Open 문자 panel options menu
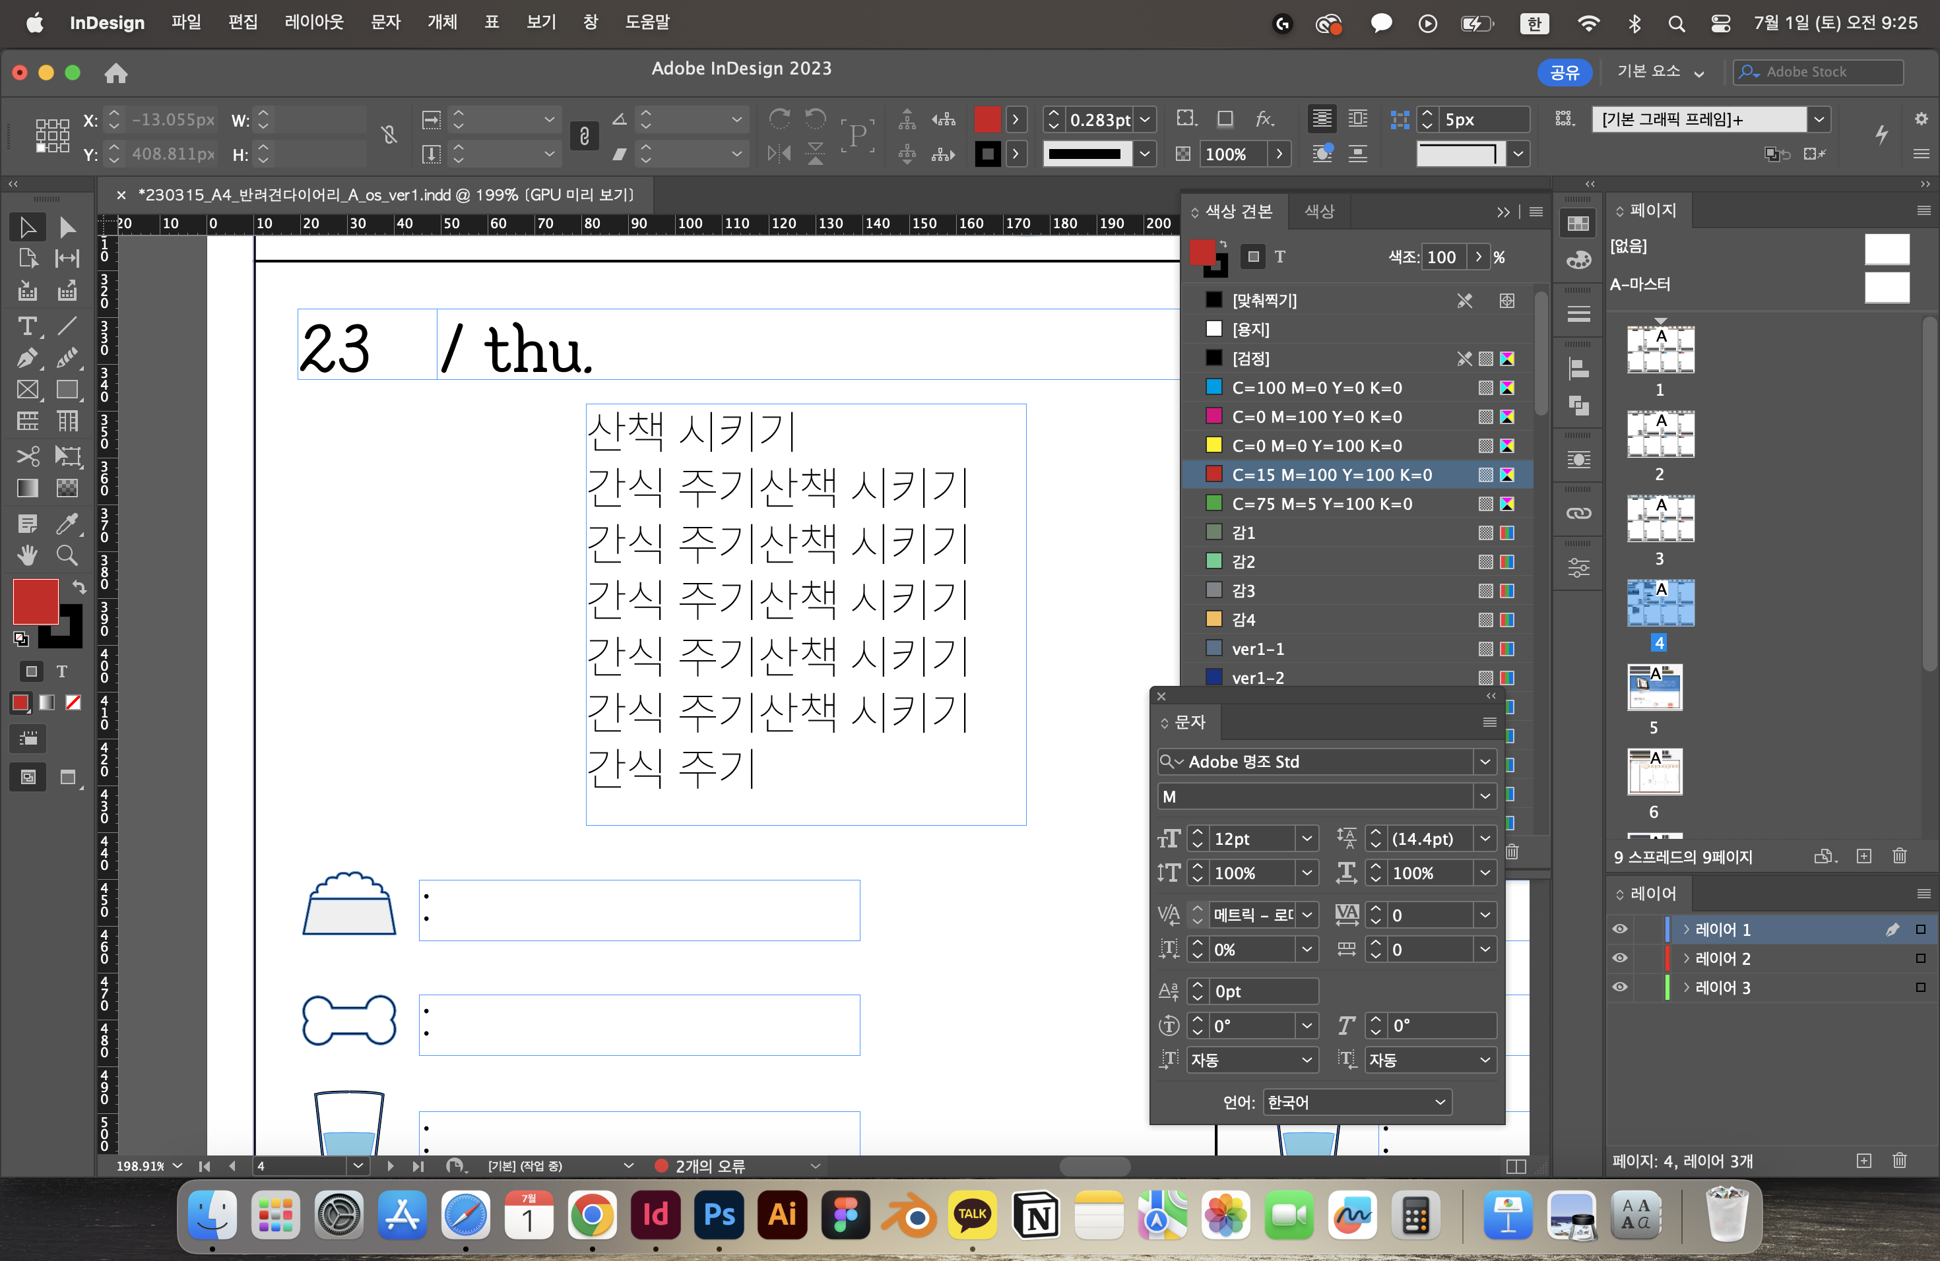Screen dimensions: 1940x1261 click(1489, 722)
